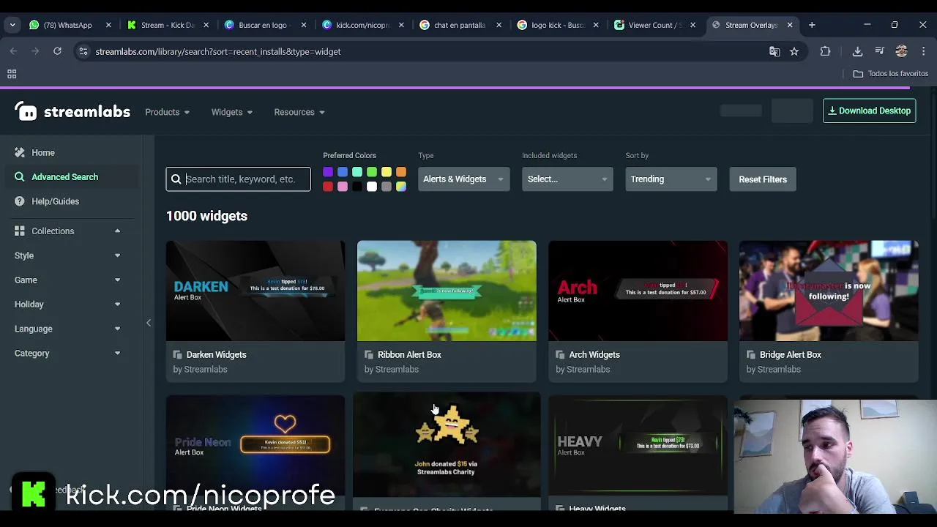The width and height of the screenshot is (937, 527).
Task: Click the collection icon next to Darken Widgets
Action: 177,354
